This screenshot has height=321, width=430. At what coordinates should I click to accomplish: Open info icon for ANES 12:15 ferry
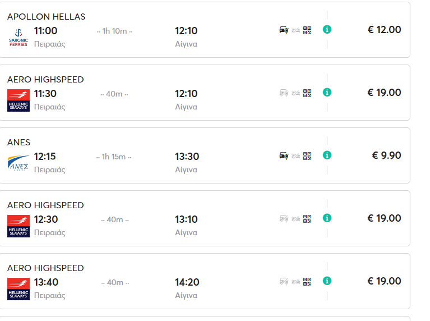327,155
